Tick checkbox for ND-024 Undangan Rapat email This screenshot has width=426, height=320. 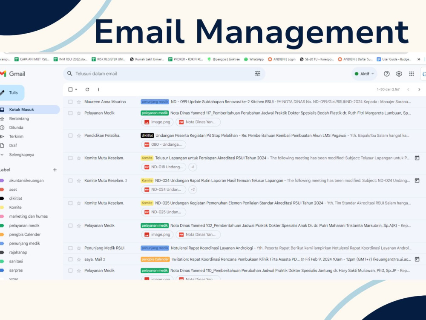tap(70, 181)
